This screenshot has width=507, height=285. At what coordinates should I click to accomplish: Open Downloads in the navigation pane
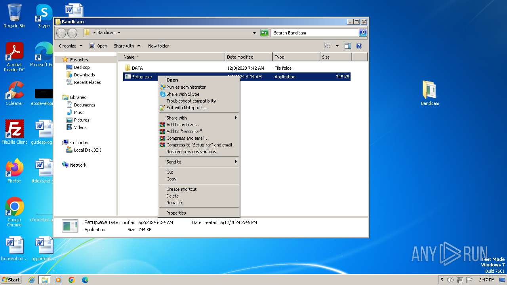[x=84, y=75]
